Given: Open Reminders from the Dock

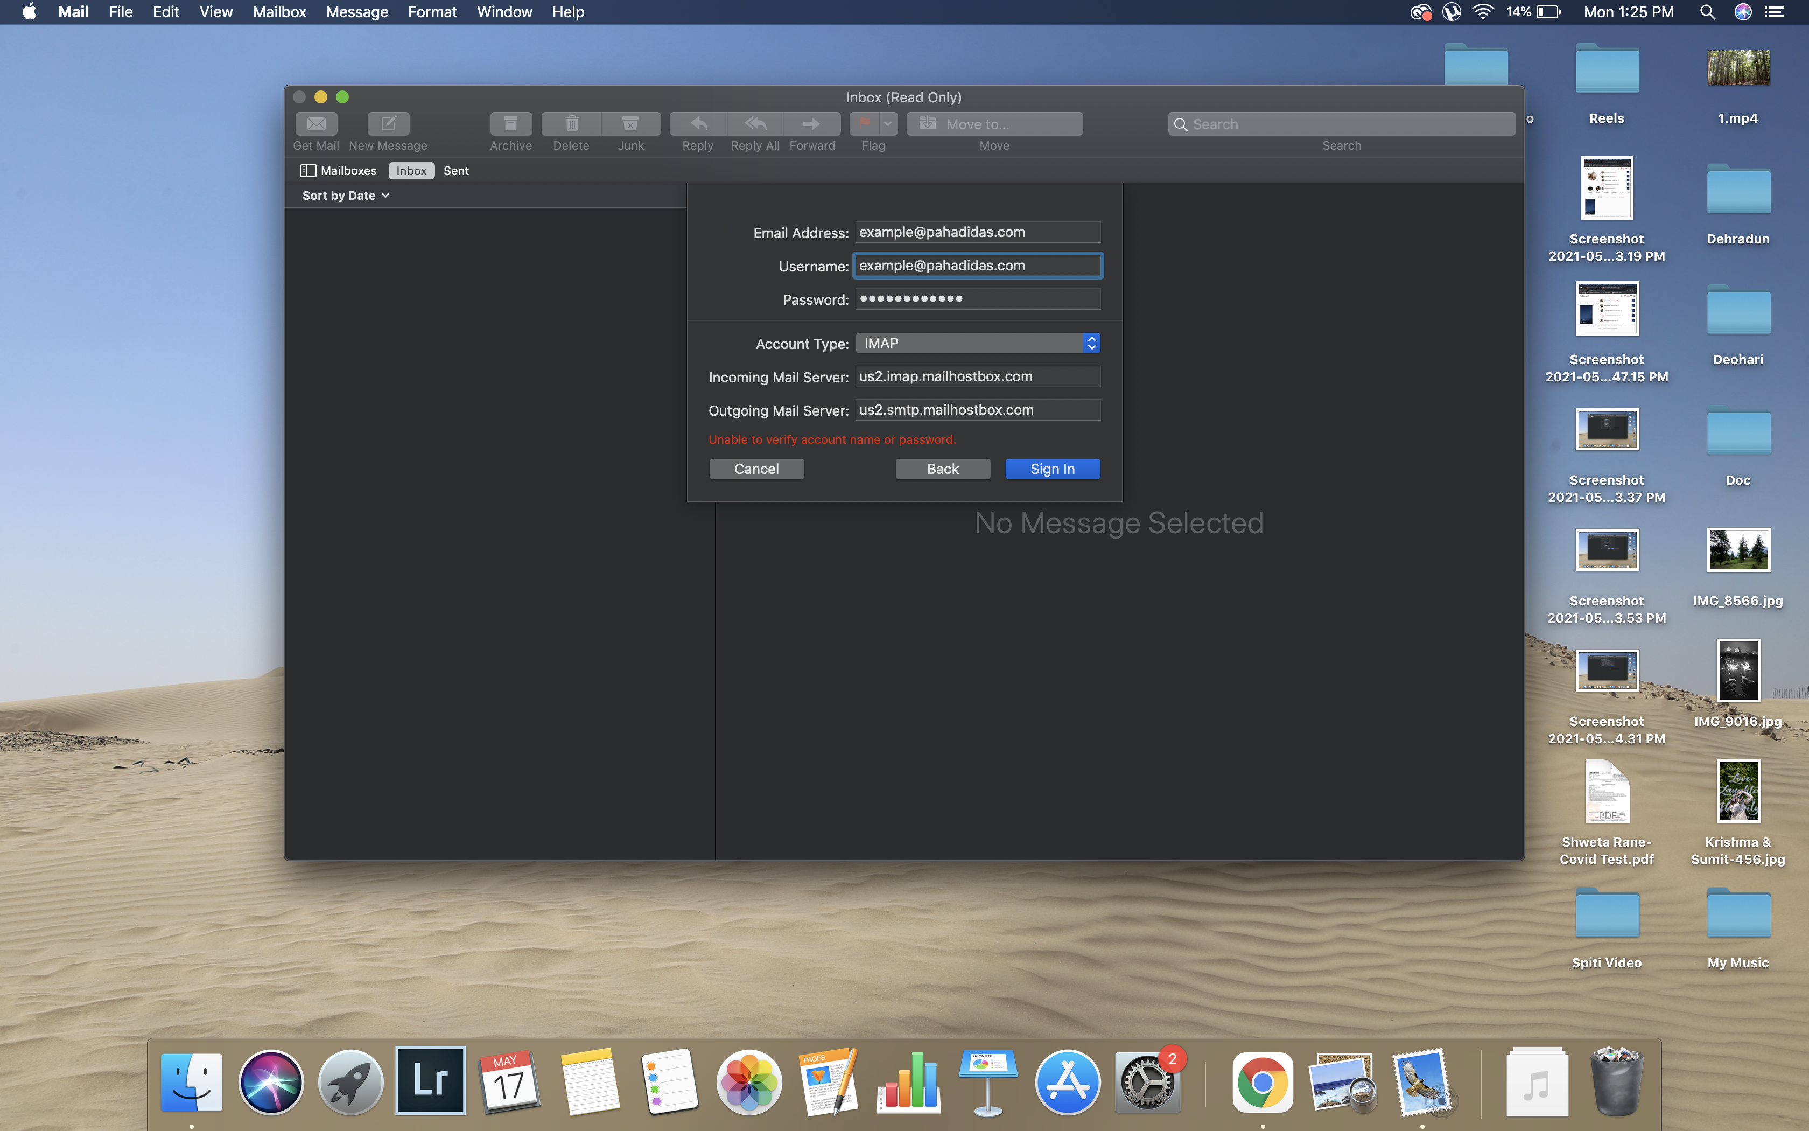Looking at the screenshot, I should (x=669, y=1081).
